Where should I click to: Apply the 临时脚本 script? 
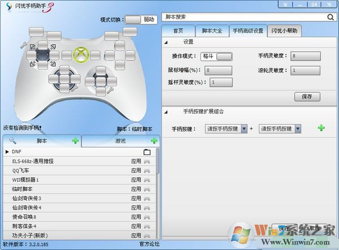coord(136,189)
